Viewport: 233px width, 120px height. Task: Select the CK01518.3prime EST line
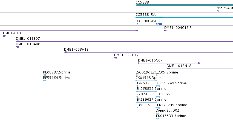click(x=146, y=81)
